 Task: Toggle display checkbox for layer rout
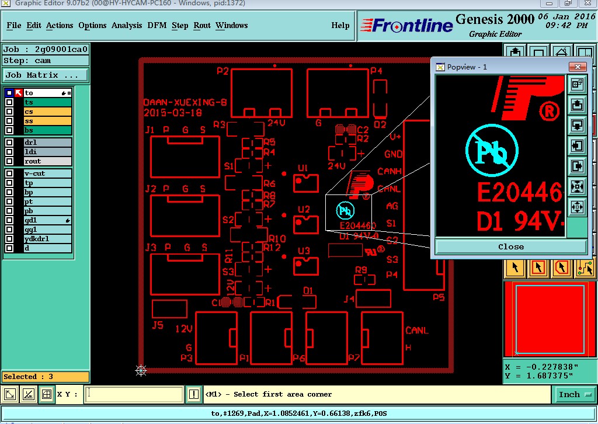tap(9, 161)
